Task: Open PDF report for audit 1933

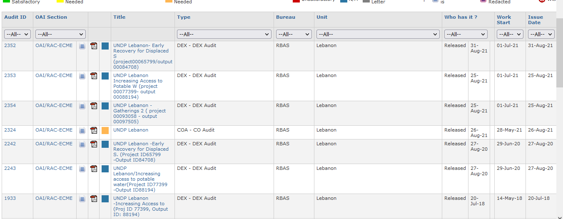Action: pyautogui.click(x=94, y=199)
